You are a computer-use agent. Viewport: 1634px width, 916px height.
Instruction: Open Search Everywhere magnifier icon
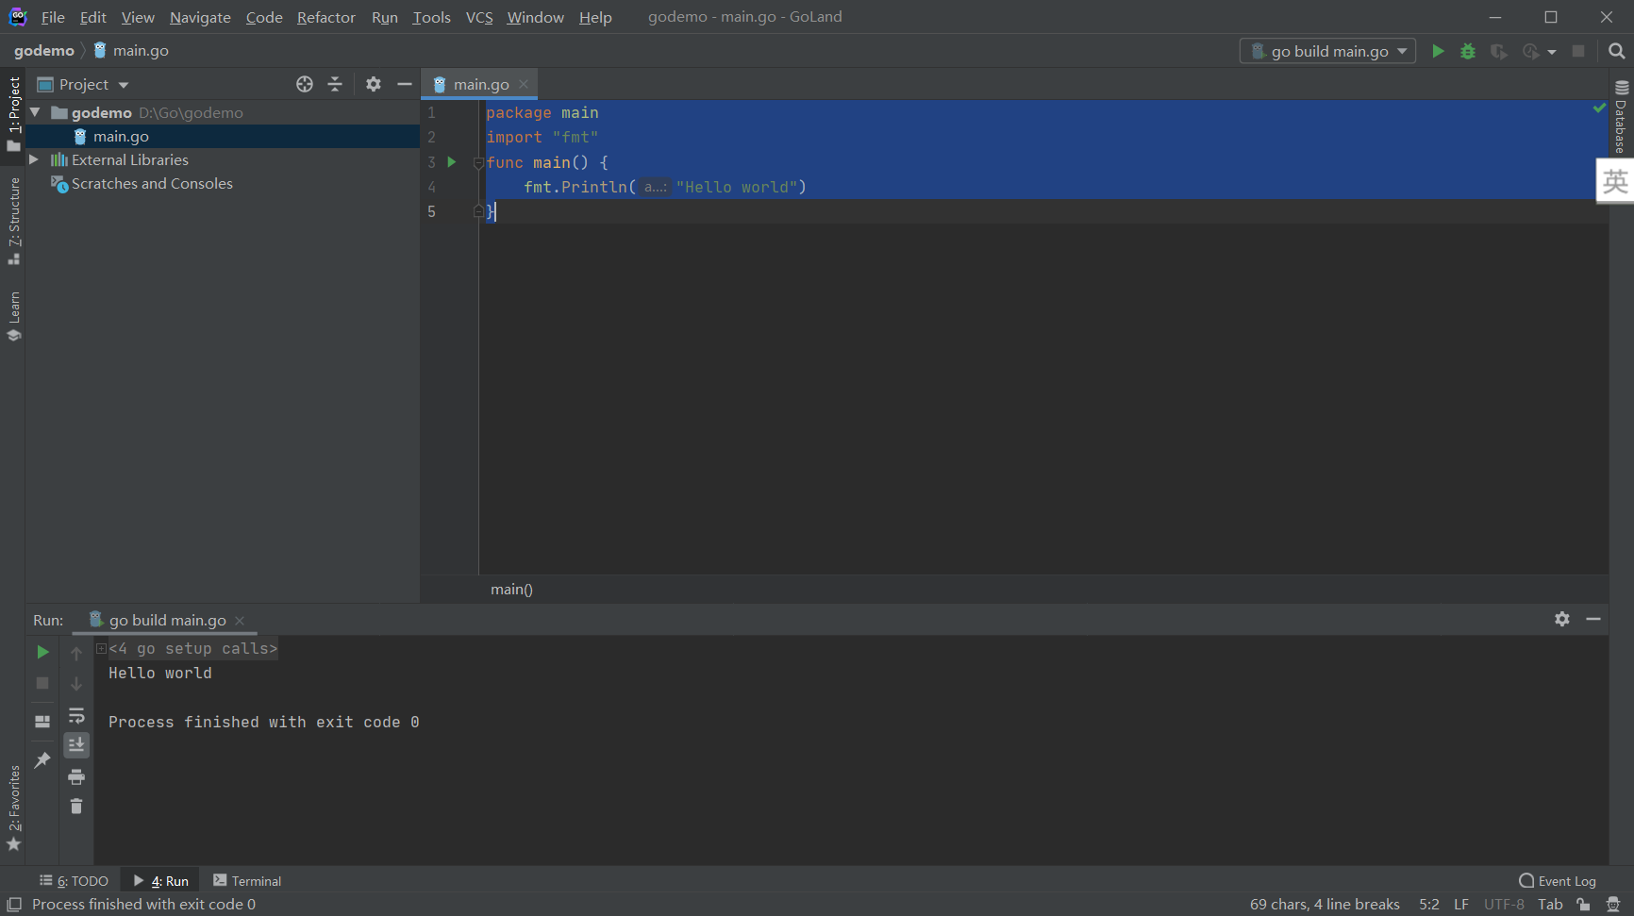coord(1616,51)
